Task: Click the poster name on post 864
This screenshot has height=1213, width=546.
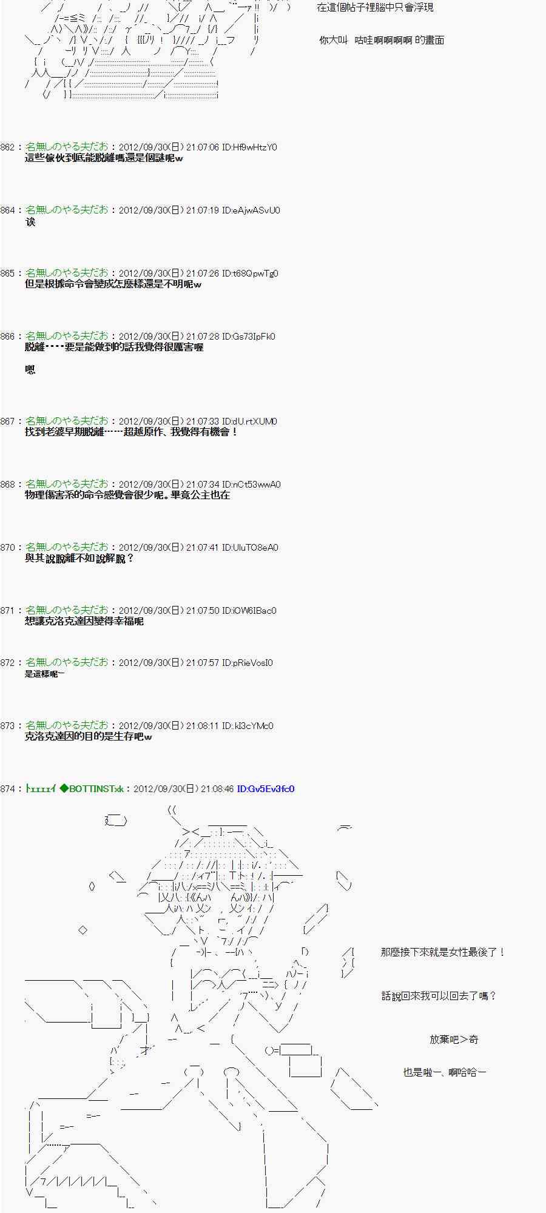Action: click(67, 210)
